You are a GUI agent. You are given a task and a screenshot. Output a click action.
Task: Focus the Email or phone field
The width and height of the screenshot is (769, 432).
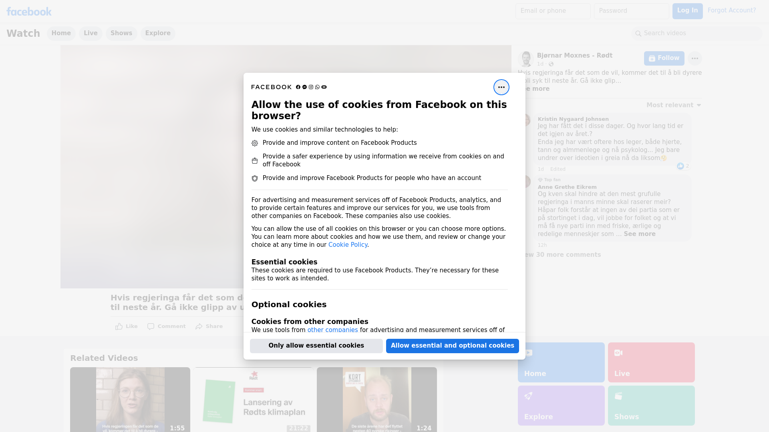pos(553,11)
